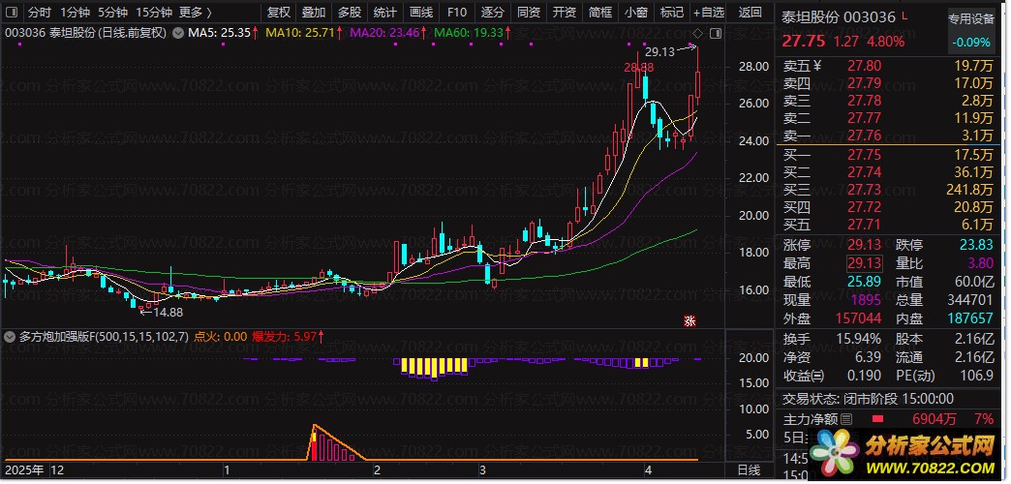Click the 卖五 price 27.80
The image size is (1011, 484).
pos(864,65)
